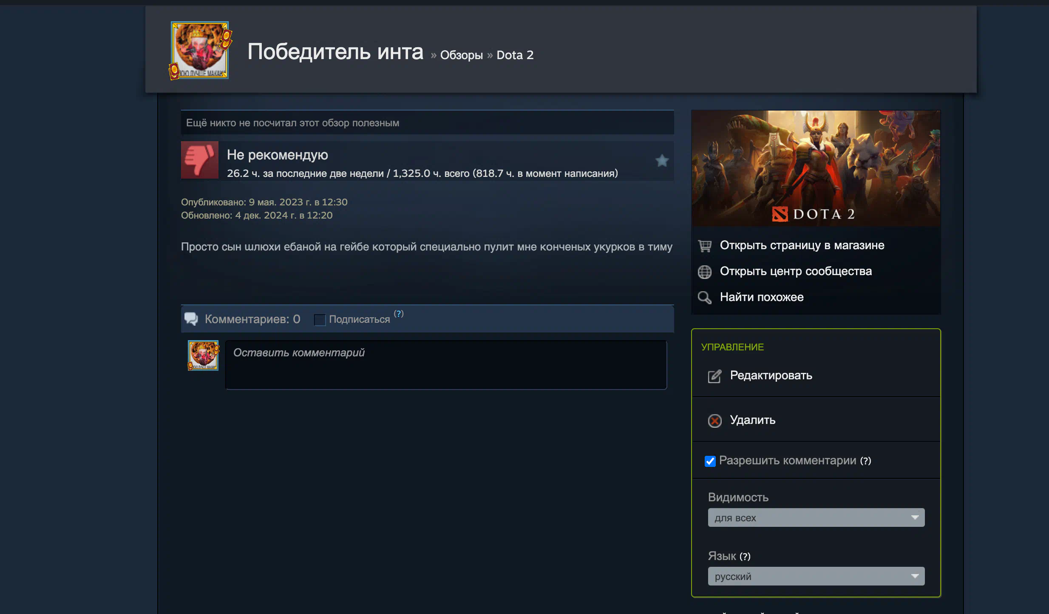Open the Язык dropdown set to русский
Viewport: 1049px width, 614px height.
coord(816,576)
